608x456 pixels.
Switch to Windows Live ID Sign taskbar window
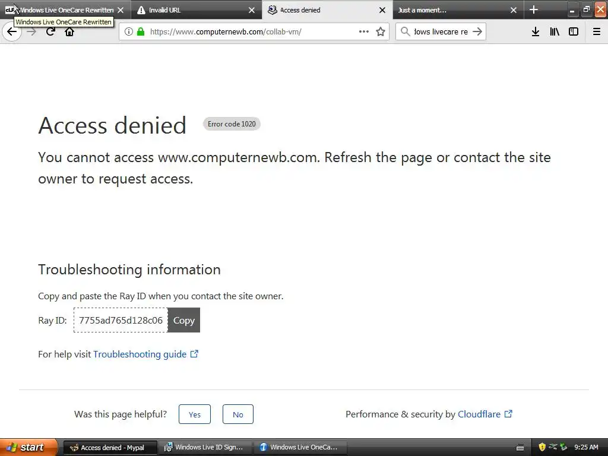pyautogui.click(x=205, y=448)
